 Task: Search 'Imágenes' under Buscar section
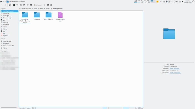(x=9, y=44)
